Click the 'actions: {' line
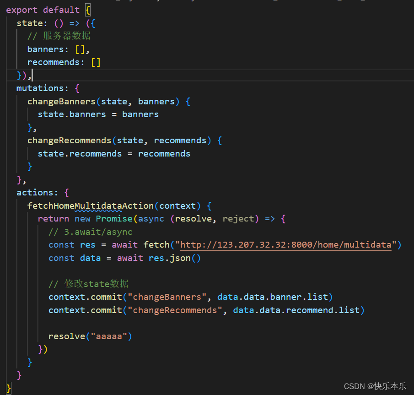Image resolution: width=414 pixels, height=395 pixels. pos(43,193)
